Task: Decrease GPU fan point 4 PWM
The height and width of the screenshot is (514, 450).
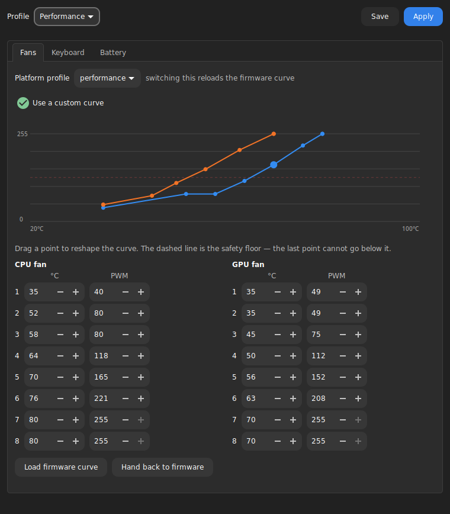Action: pyautogui.click(x=343, y=356)
